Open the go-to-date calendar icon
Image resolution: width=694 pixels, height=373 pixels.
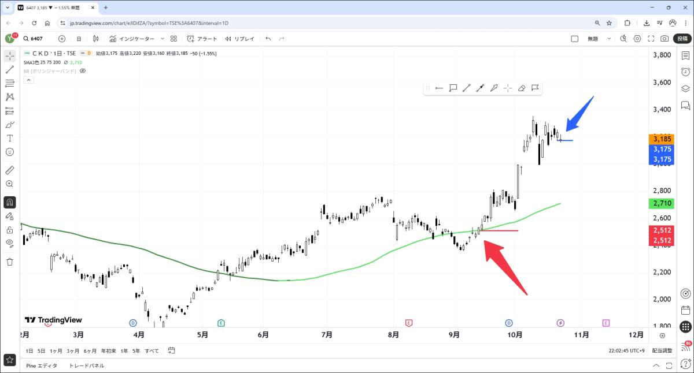point(171,350)
